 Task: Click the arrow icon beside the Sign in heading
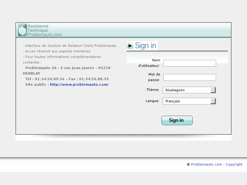tap(130, 46)
